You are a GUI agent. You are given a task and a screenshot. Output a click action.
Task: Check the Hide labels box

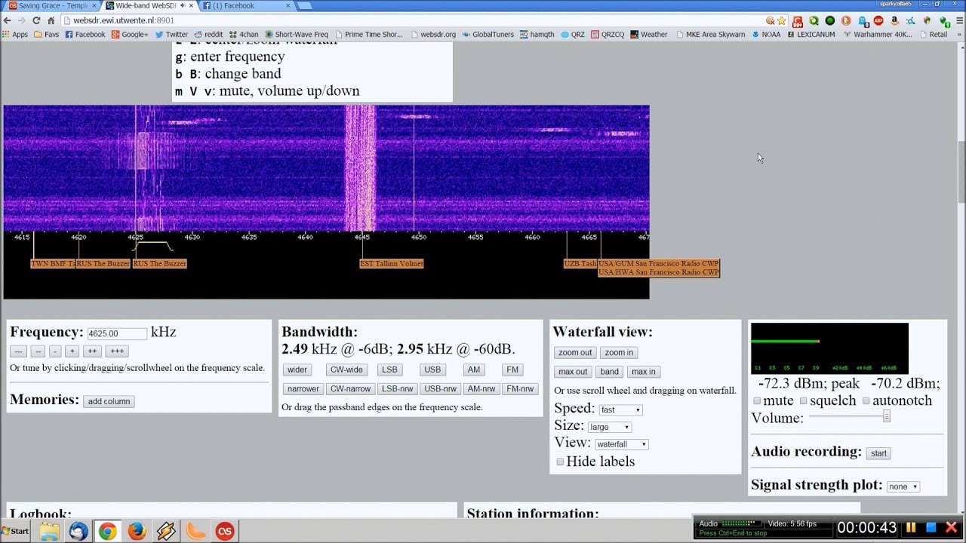(560, 462)
